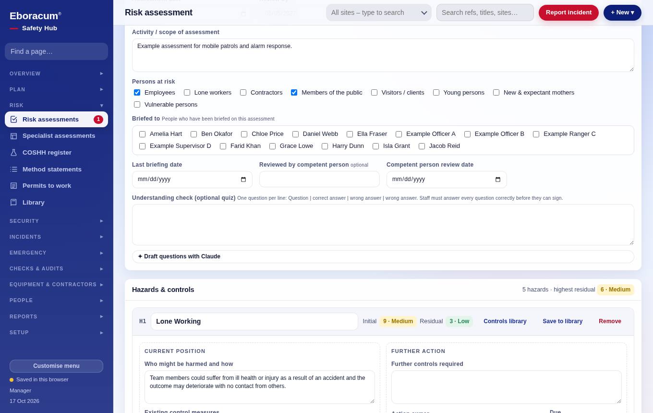Open Controls library for Lone Working

coord(505,321)
